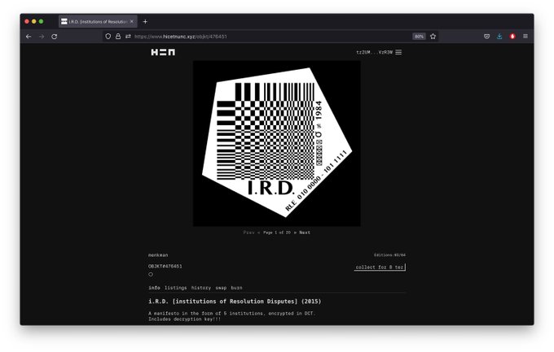554x352 pixels.
Task: Click the 80% zoom level indicator
Action: pyautogui.click(x=419, y=37)
